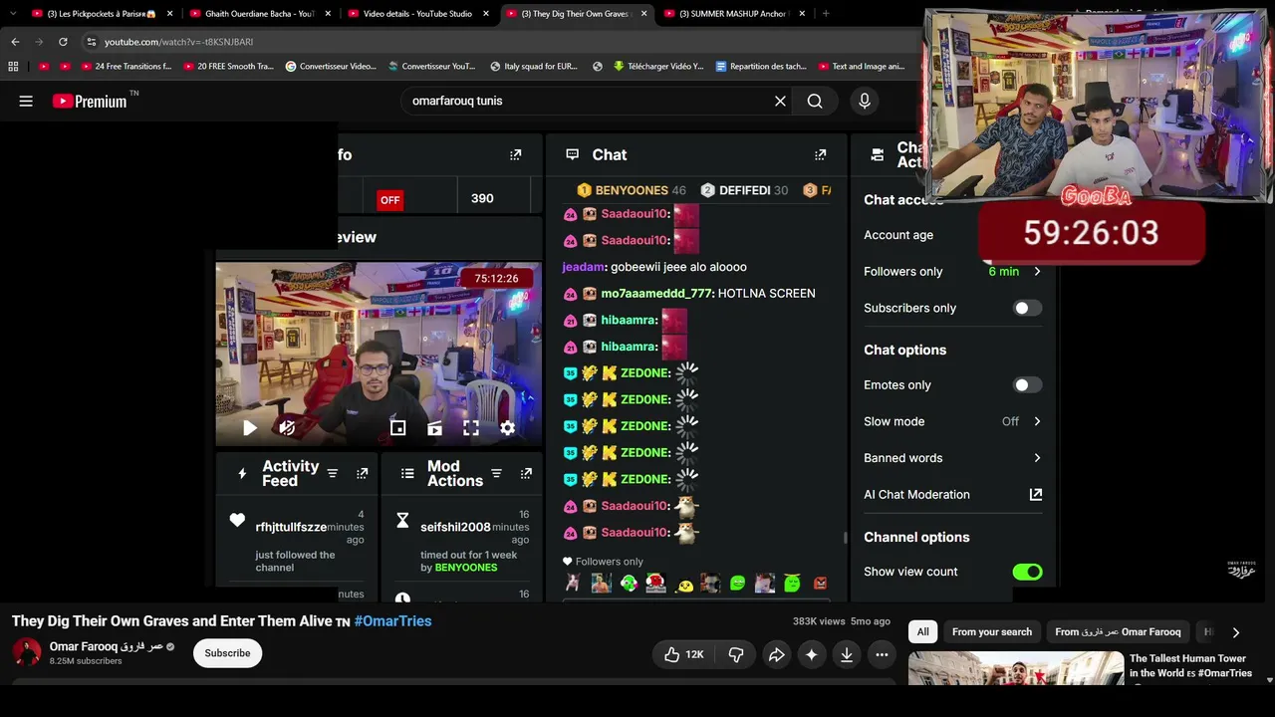Show more filter chips with right arrow
1275x717 pixels.
tap(1235, 632)
